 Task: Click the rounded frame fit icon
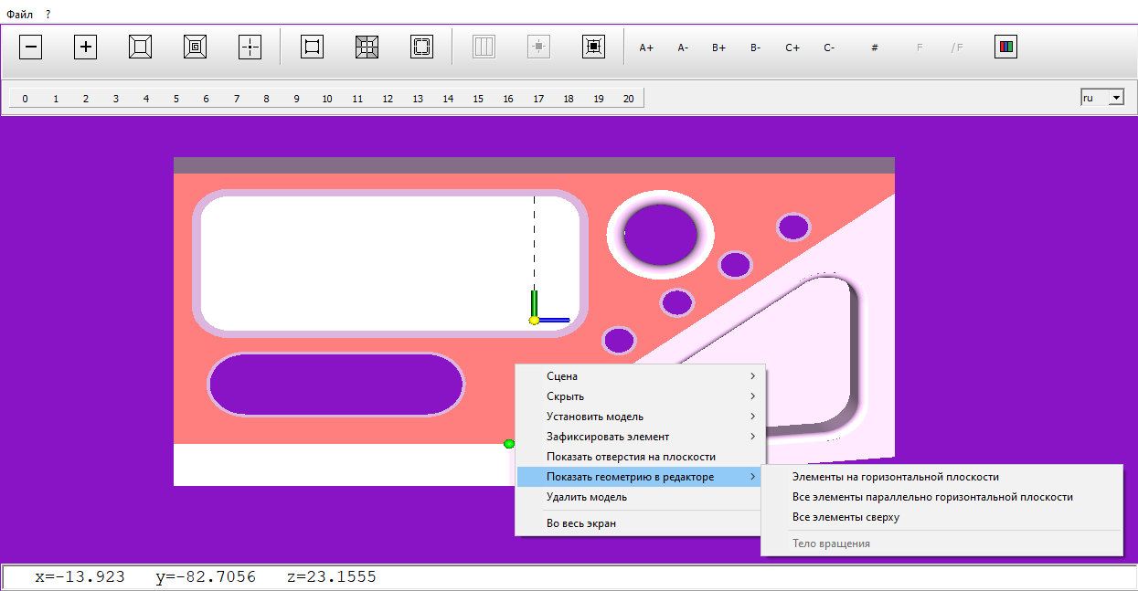tap(421, 47)
